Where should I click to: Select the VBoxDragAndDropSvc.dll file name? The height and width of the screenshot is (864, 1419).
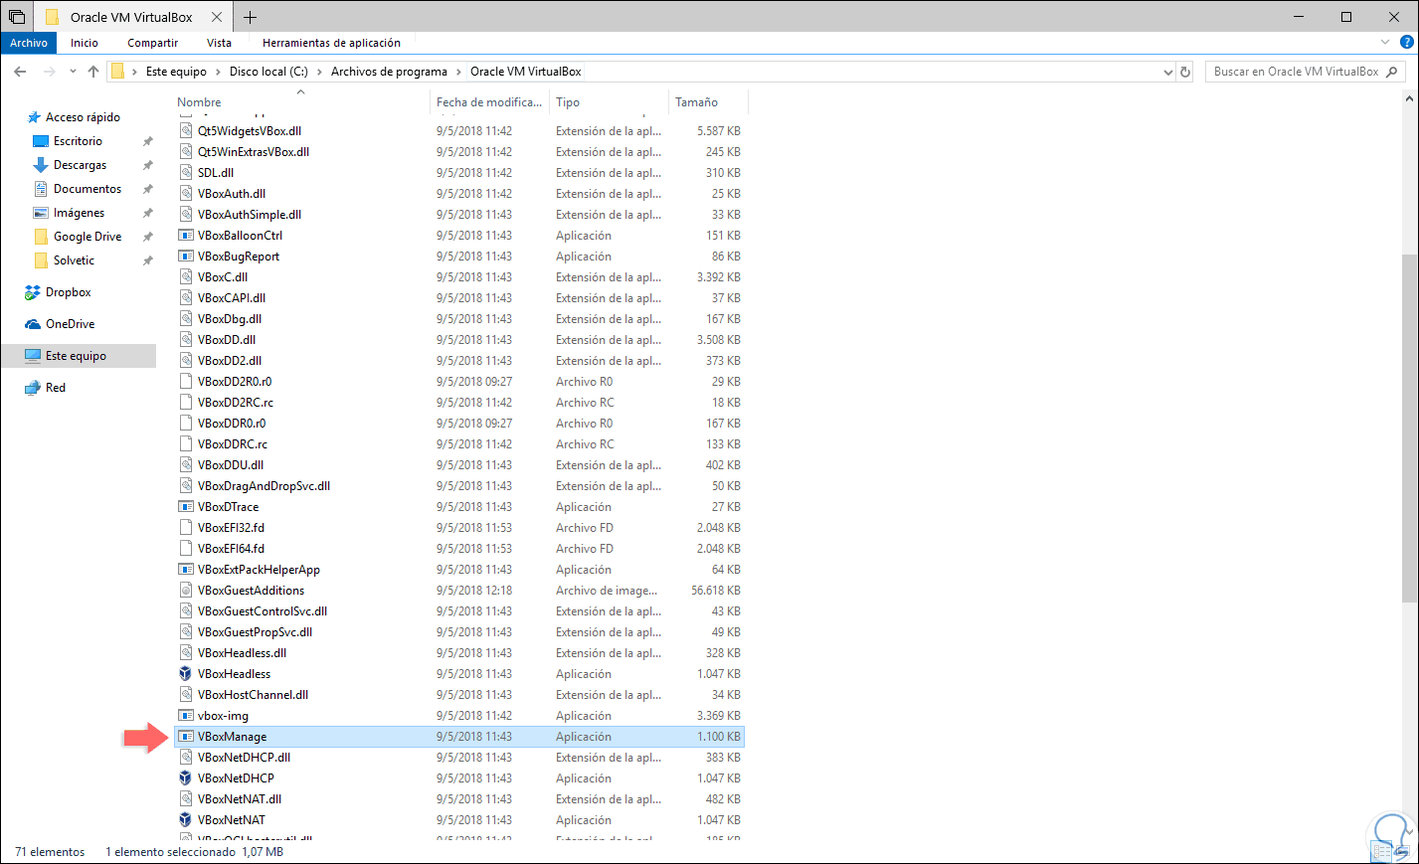[264, 486]
